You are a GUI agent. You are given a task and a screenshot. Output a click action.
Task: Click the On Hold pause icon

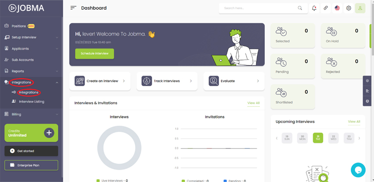331,31
